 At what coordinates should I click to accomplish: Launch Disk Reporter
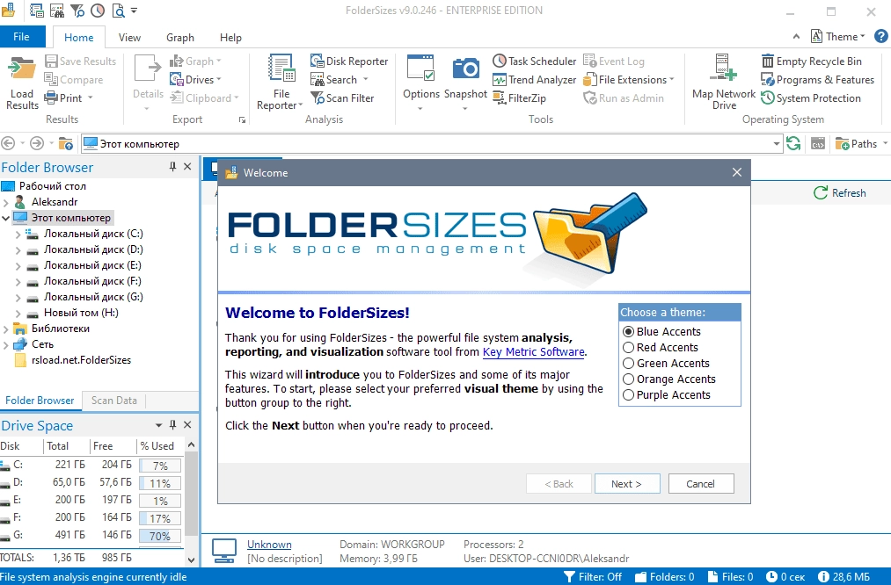pyautogui.click(x=349, y=61)
